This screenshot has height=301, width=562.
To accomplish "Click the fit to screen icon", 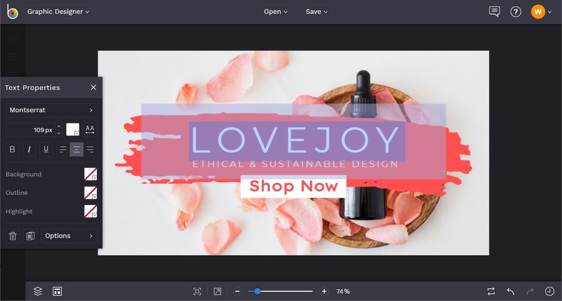I will 197,292.
